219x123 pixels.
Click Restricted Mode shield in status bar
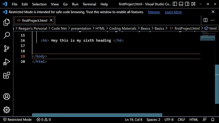click(17, 120)
